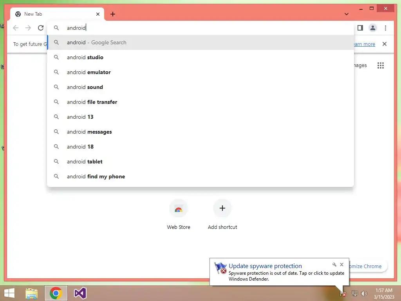Screen dimensions: 401x301
Task: Open Chrome three-dot menu
Action: (x=385, y=28)
